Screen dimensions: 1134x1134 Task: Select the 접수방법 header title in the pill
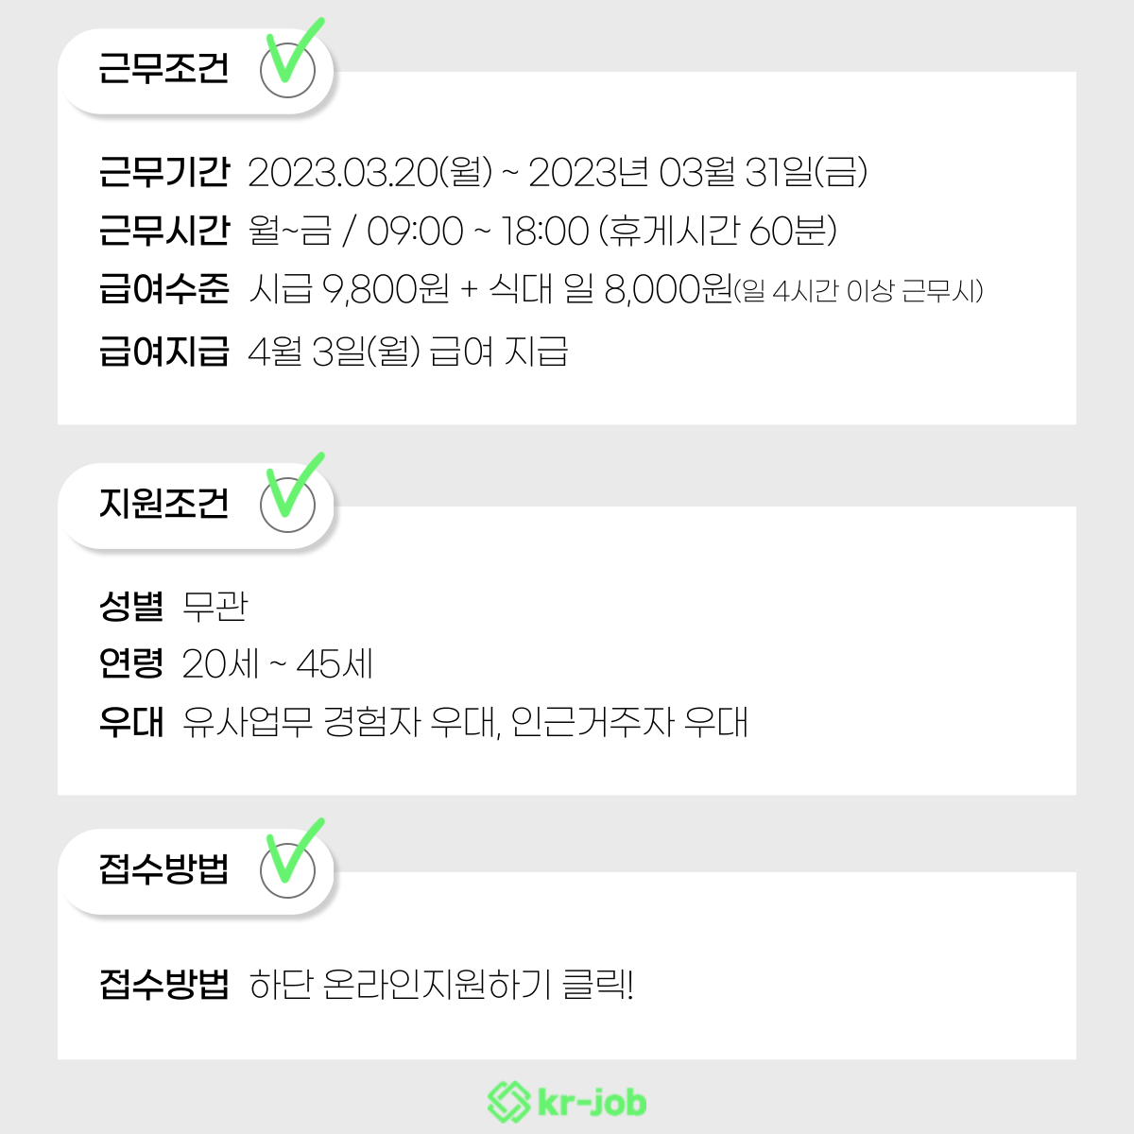click(163, 869)
